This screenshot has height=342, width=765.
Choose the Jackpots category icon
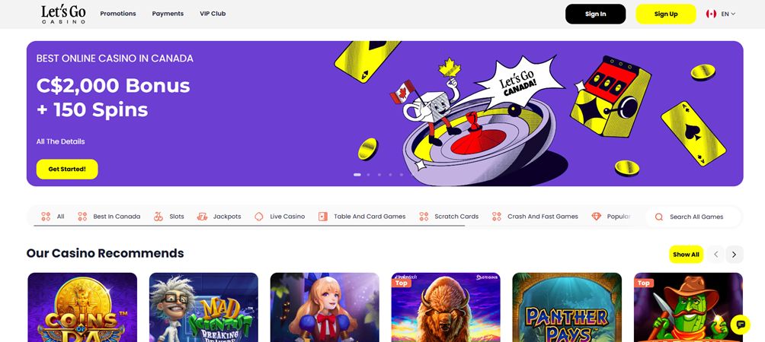tap(202, 217)
